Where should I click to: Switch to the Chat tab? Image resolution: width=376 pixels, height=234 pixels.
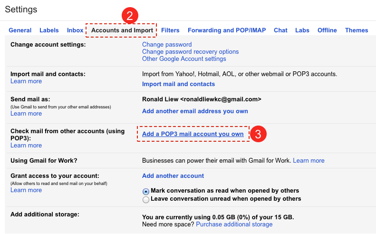(x=280, y=30)
